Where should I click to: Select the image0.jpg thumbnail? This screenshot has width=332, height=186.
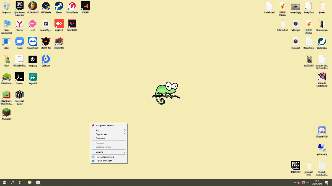pyautogui.click(x=295, y=7)
